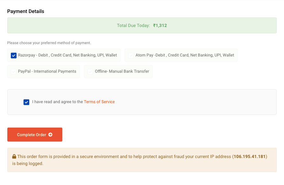Screen dimensions: 284x185
Task: Pick the Offline Manual Bank Transfer checkbox
Action: [90, 72]
